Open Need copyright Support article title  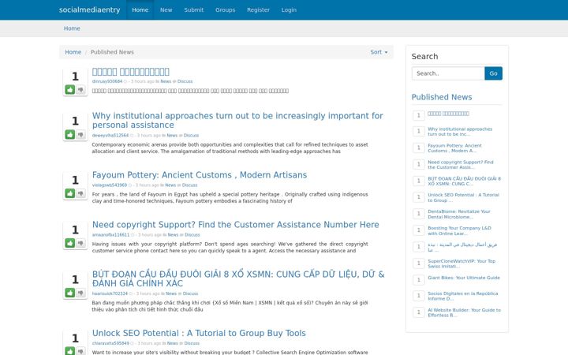pos(235,225)
